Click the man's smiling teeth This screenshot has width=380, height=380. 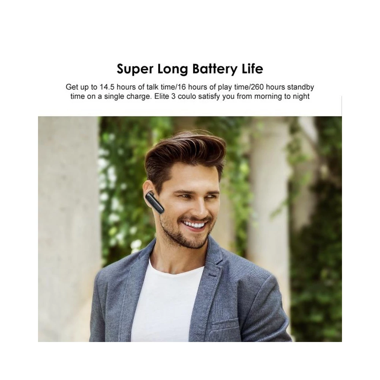click(x=194, y=225)
